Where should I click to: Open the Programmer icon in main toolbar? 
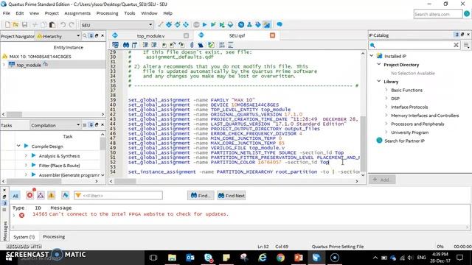(258, 24)
